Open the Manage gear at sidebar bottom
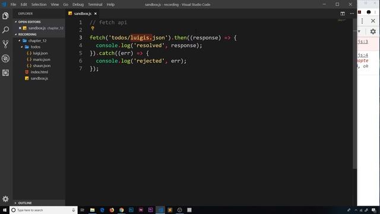380x214 pixels. tap(5, 199)
